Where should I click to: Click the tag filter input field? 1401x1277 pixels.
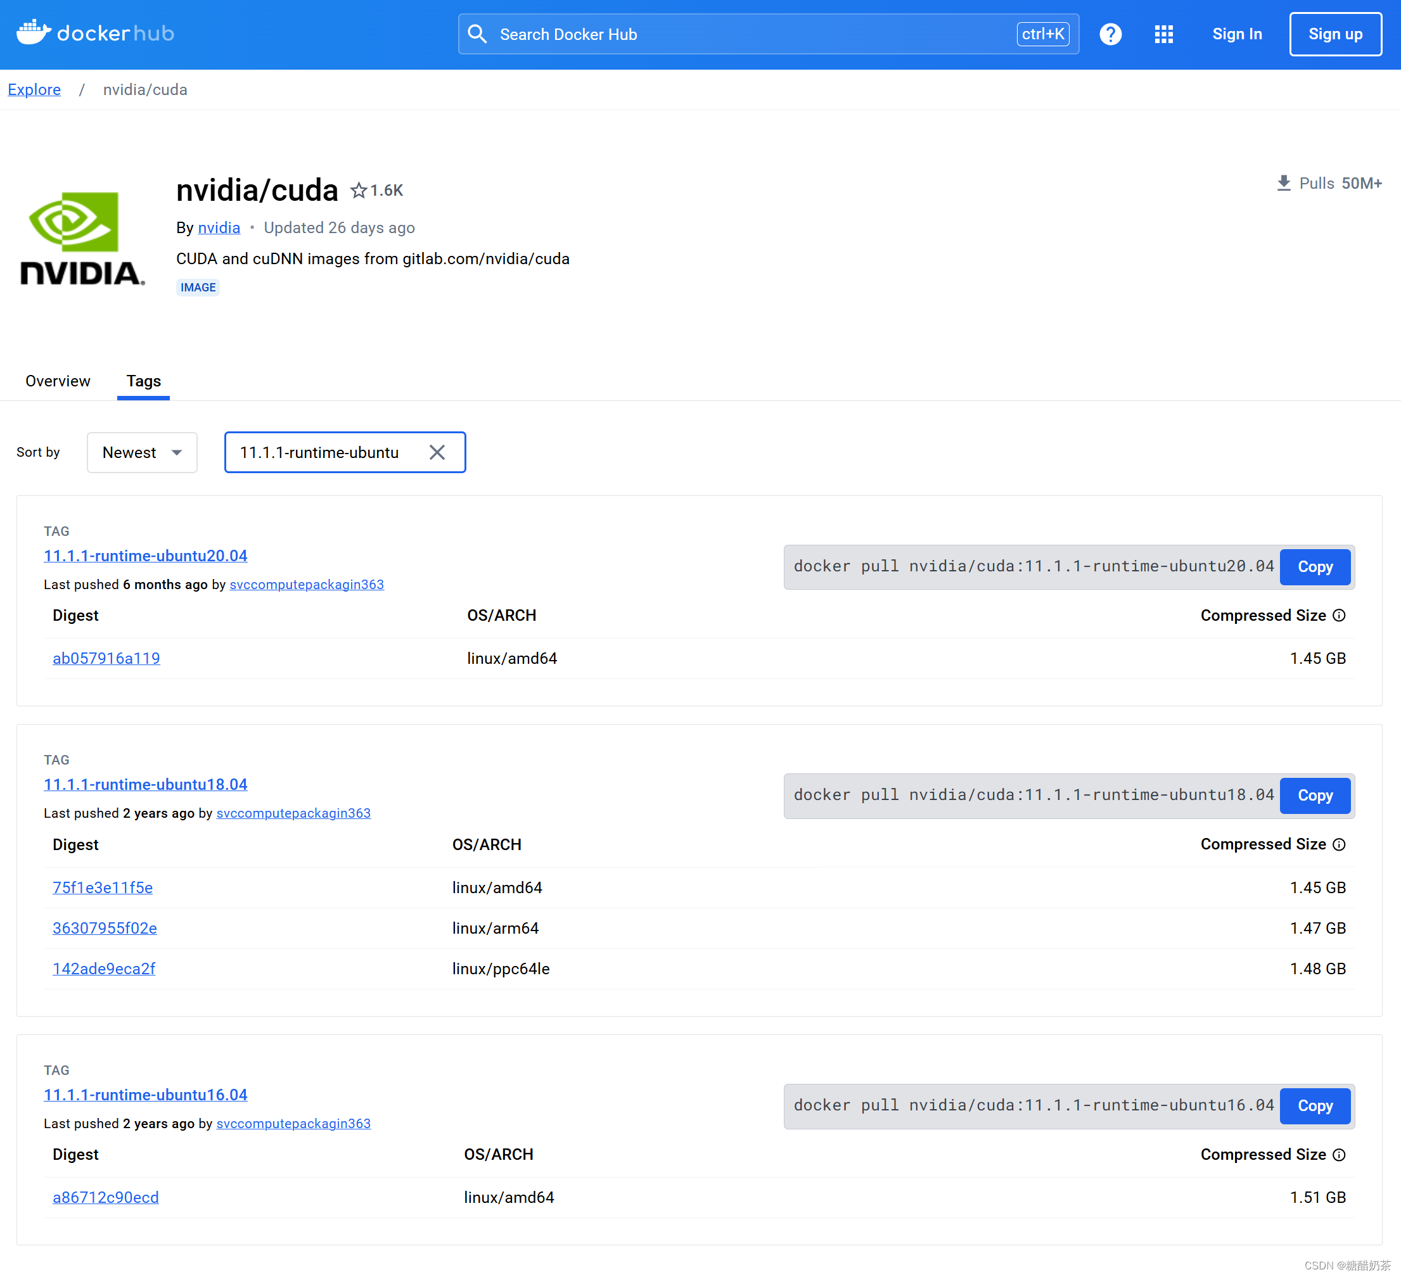[x=345, y=452]
